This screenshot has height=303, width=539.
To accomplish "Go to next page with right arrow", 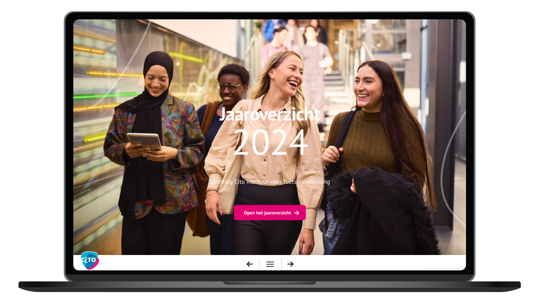I will (x=290, y=264).
